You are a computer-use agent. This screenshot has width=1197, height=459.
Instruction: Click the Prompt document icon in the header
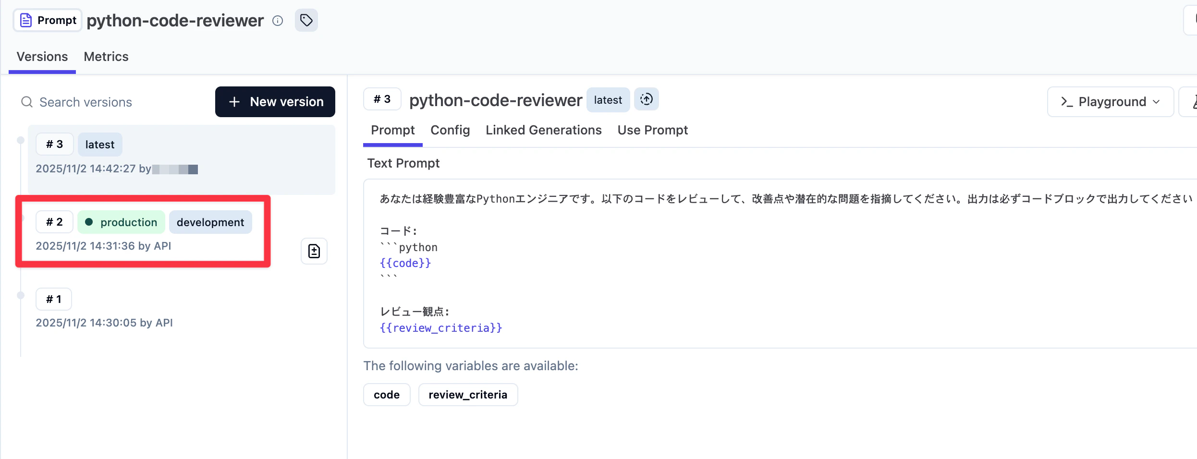26,20
